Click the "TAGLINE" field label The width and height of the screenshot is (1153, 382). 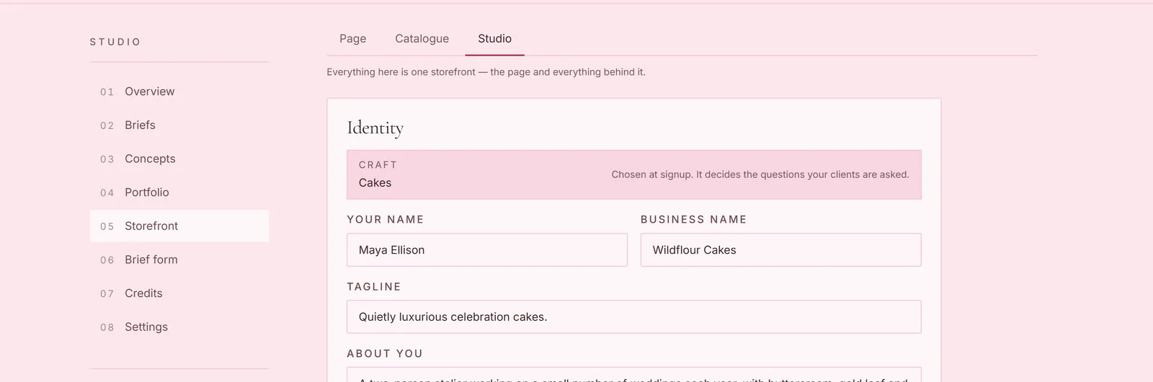(x=374, y=287)
